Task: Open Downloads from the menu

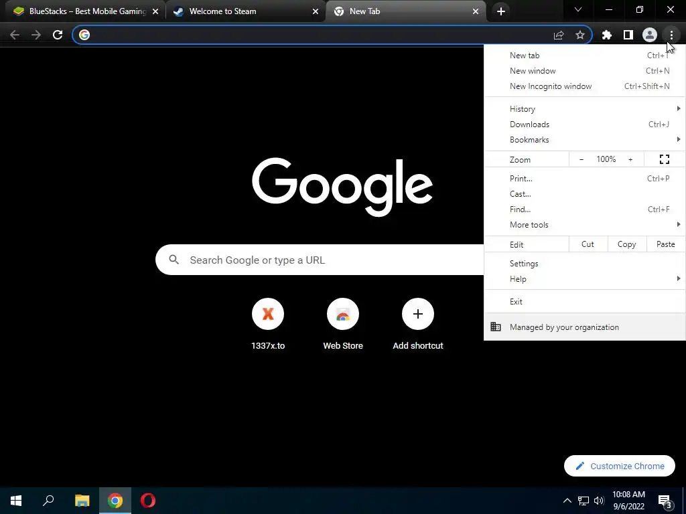Action: pos(584,124)
